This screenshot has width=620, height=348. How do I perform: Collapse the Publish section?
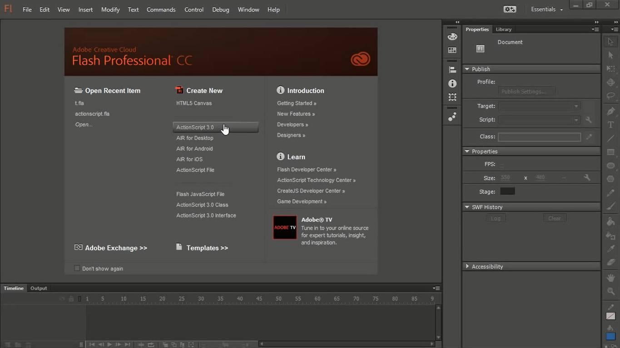click(x=467, y=69)
